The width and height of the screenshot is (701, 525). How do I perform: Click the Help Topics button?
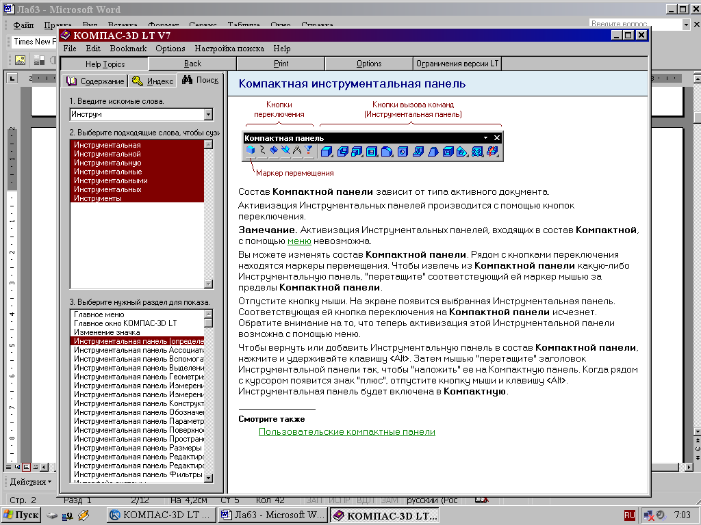105,64
